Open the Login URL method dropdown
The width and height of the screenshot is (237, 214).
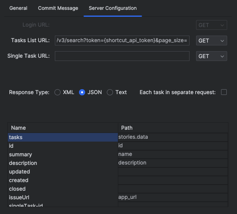coord(212,25)
